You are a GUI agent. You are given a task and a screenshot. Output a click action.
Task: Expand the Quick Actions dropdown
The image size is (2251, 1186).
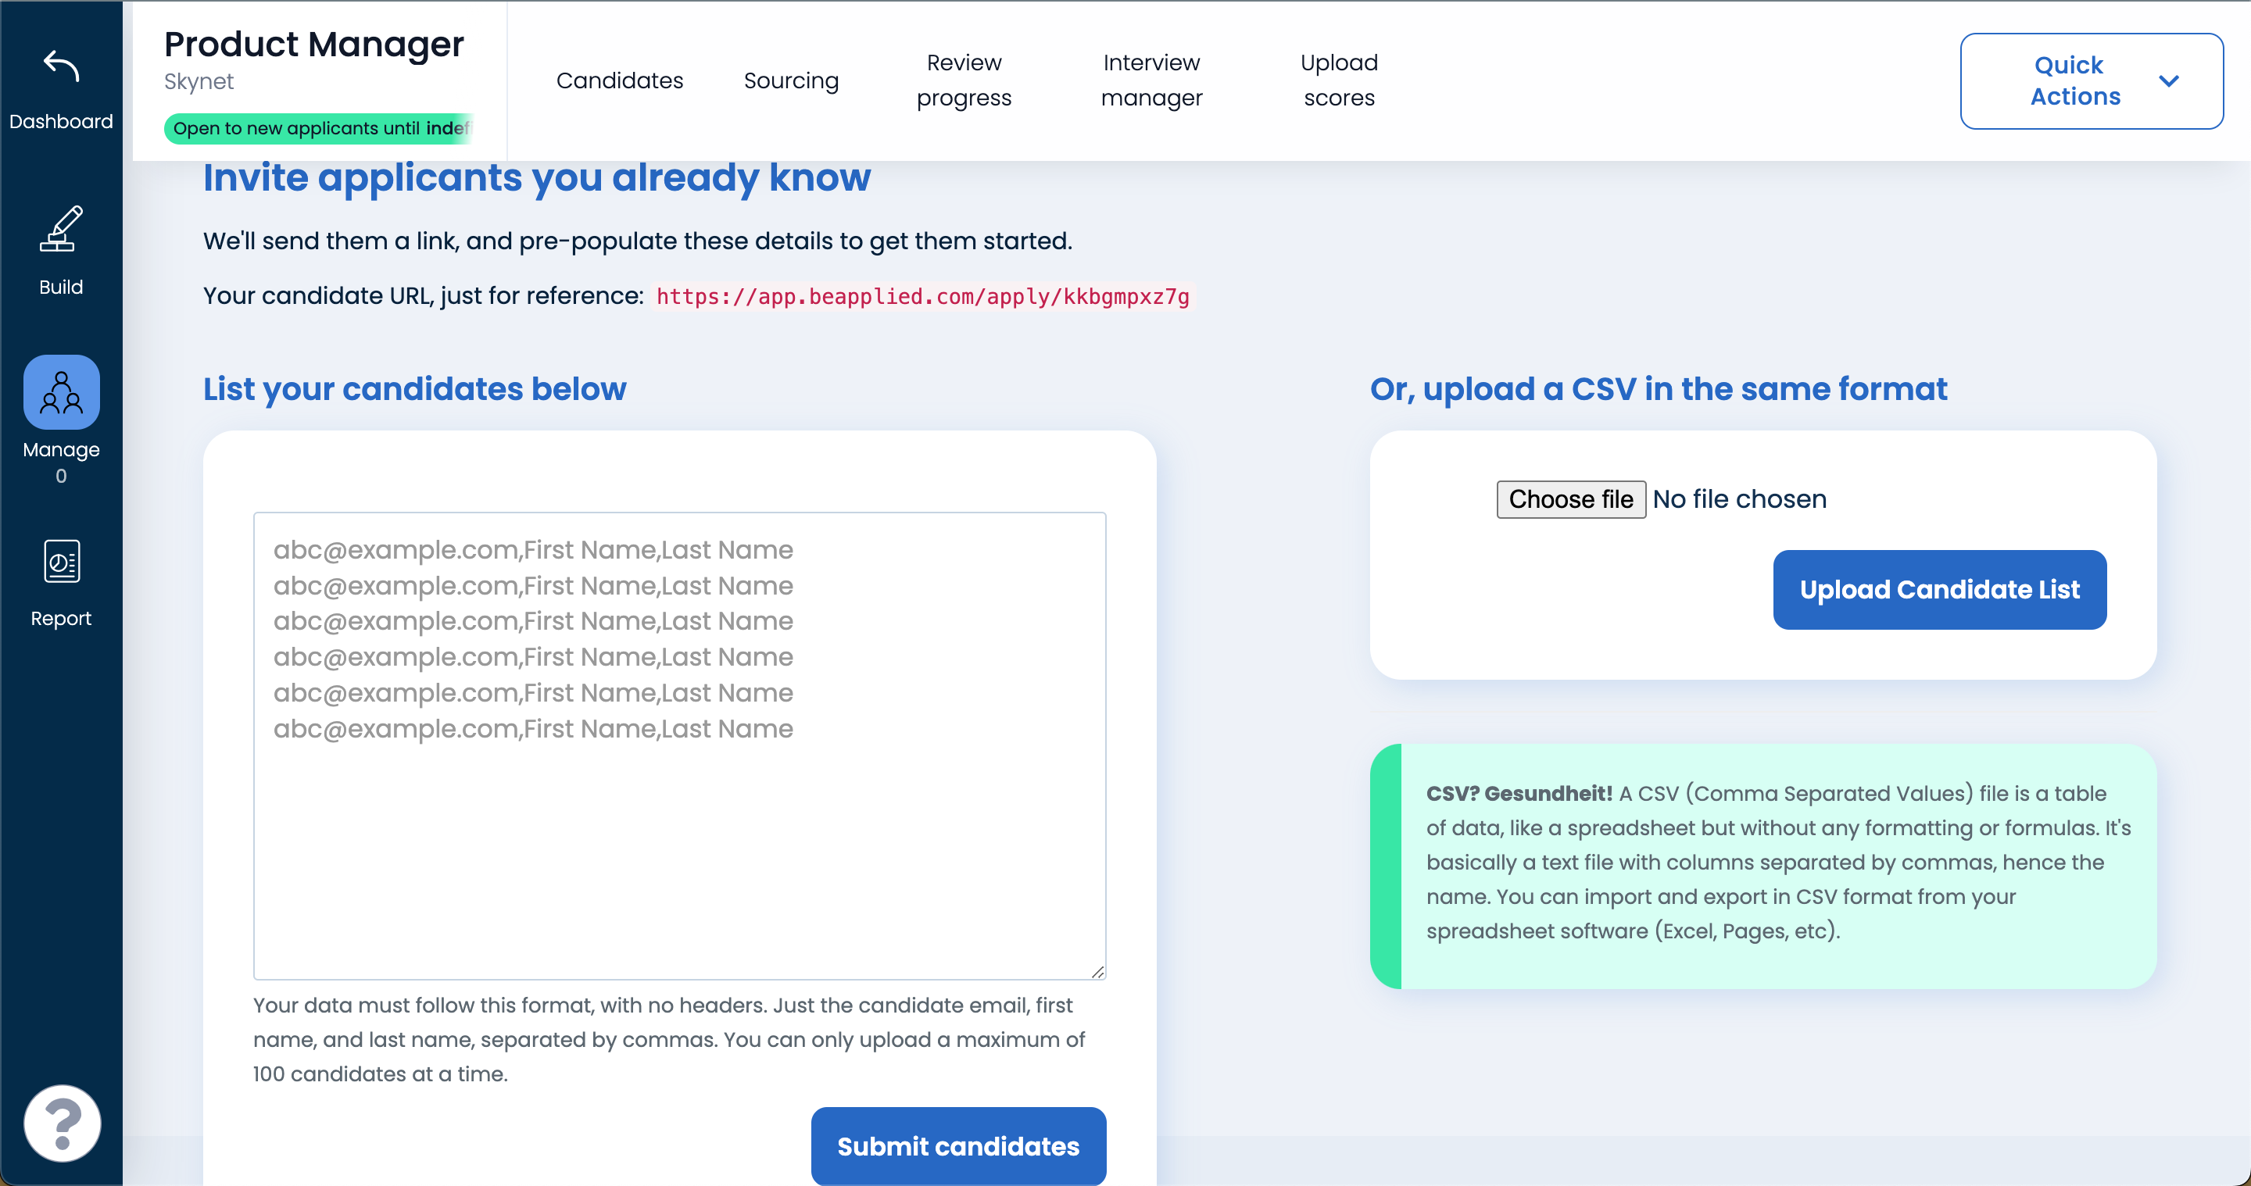(2075, 81)
